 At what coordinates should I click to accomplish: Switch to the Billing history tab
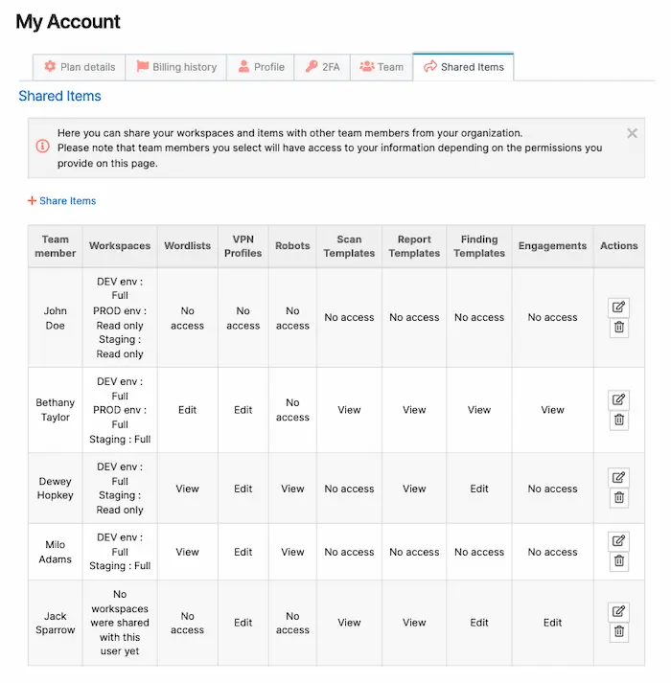pos(176,67)
